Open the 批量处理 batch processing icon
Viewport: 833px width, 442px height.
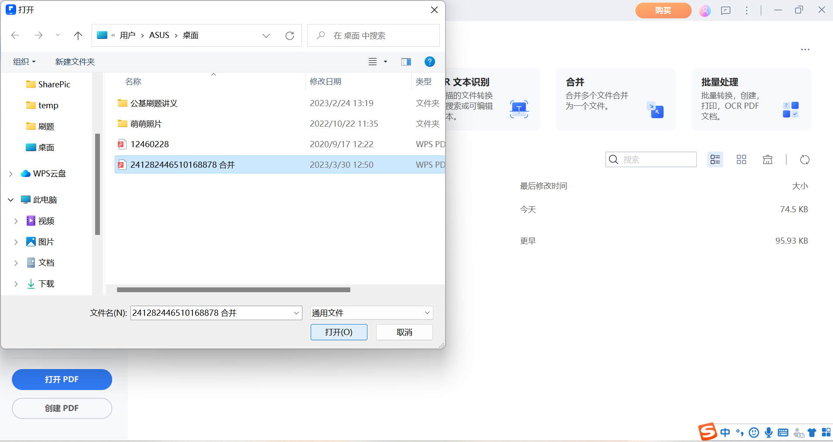pos(790,109)
